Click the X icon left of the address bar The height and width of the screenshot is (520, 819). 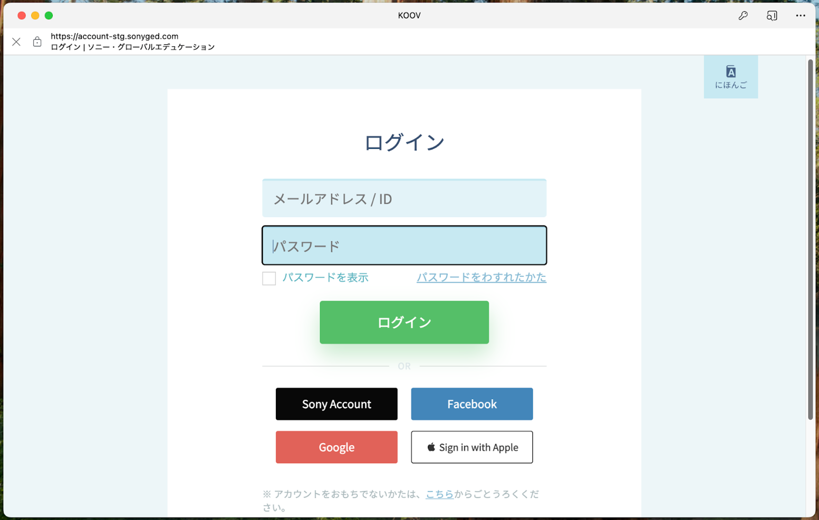(16, 41)
